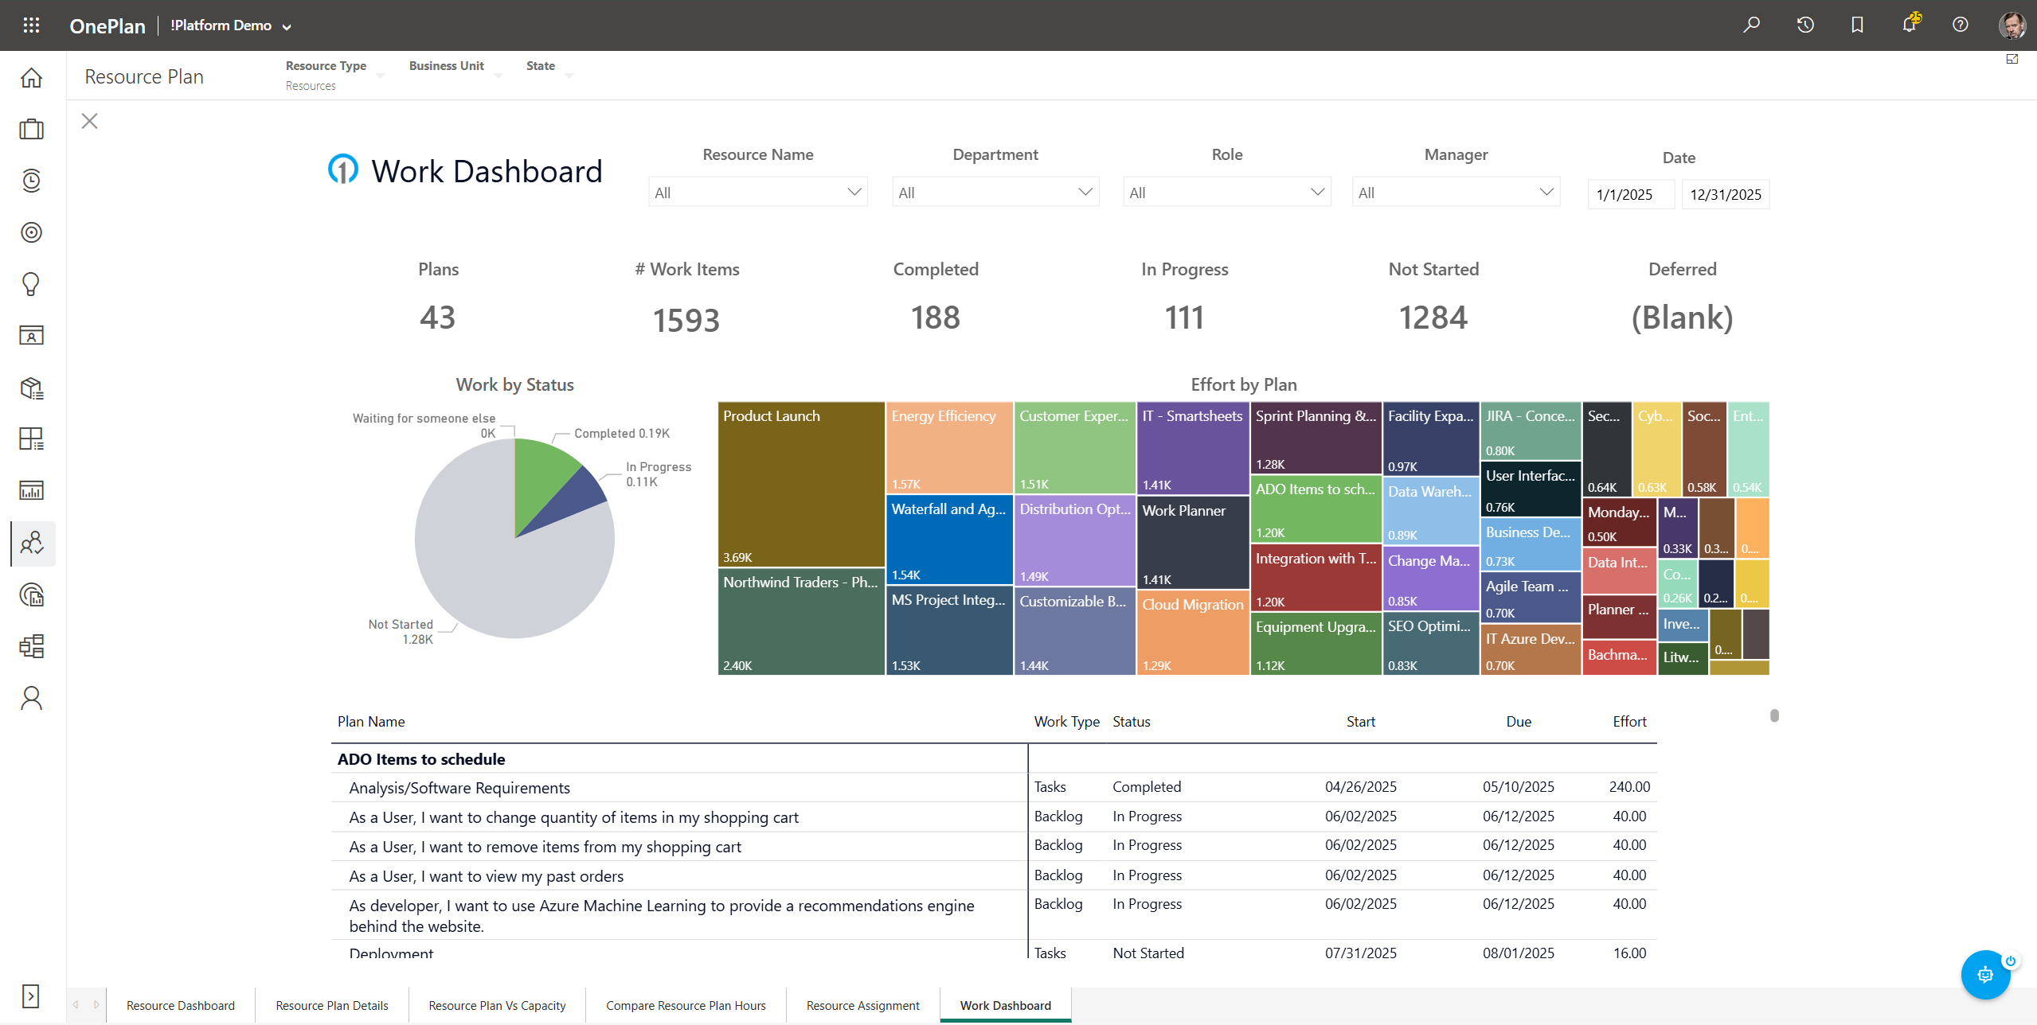The height and width of the screenshot is (1025, 2037).
Task: Select the Timesheets clock icon in the sidebar
Action: click(32, 181)
